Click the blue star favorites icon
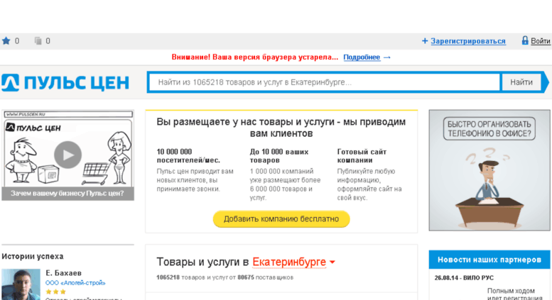The image size is (552, 300). [x=6, y=40]
